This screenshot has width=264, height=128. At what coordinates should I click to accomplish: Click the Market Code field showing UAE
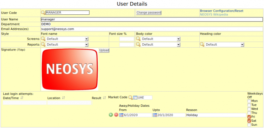click(145, 98)
